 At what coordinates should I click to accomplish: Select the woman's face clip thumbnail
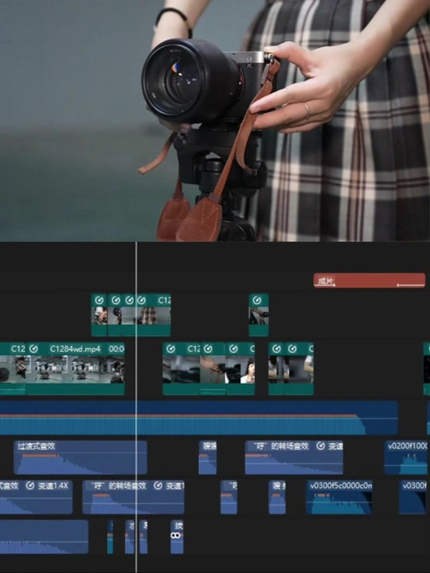pos(247,369)
